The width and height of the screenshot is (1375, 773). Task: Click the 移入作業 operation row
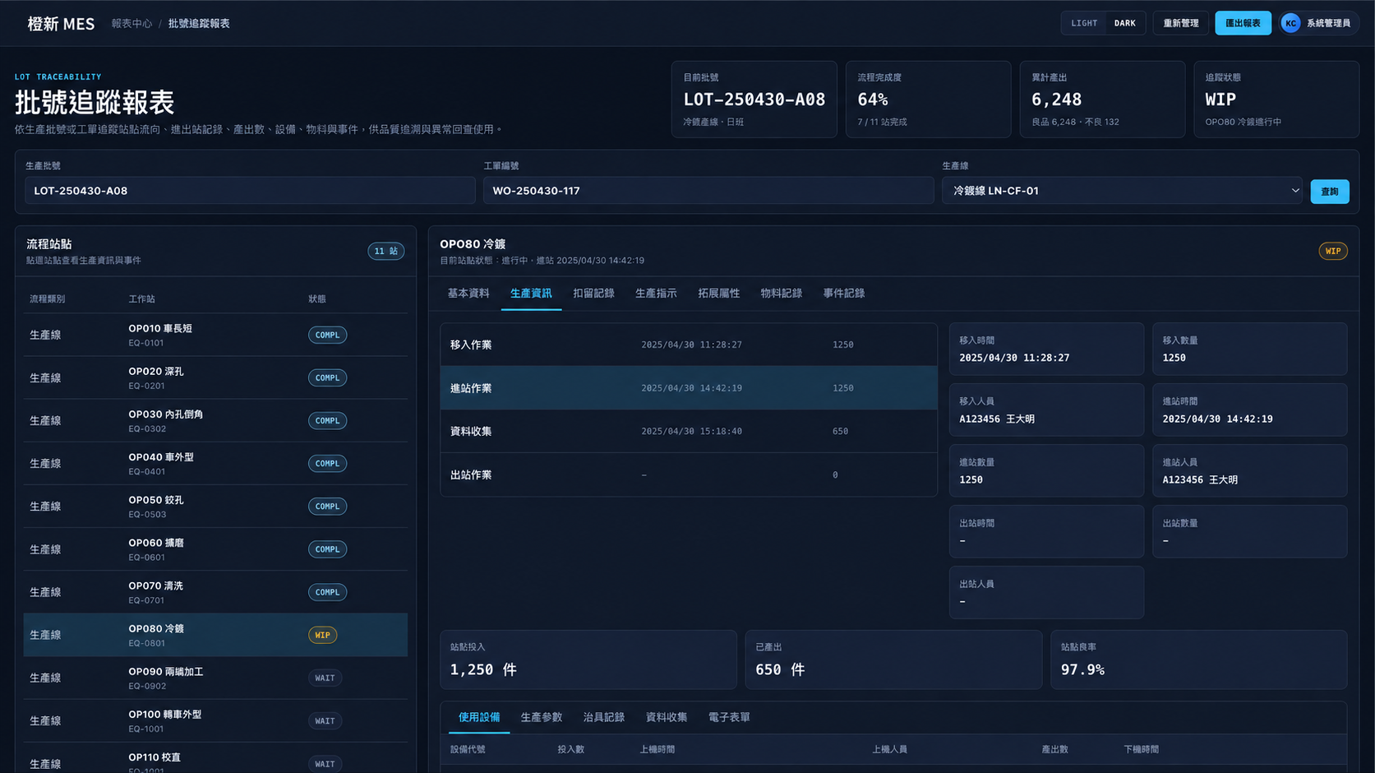pos(689,345)
